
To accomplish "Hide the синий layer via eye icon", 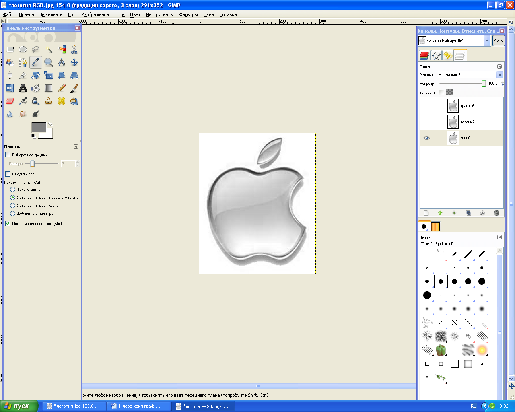I will coord(426,138).
